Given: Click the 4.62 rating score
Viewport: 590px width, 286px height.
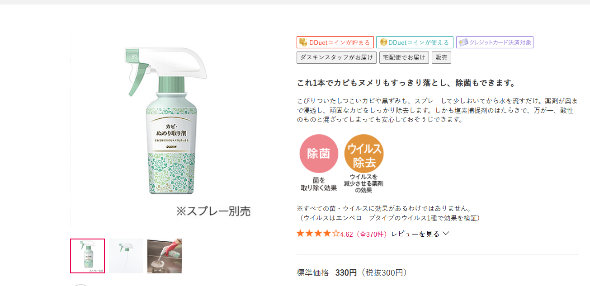Looking at the screenshot, I should (x=346, y=234).
